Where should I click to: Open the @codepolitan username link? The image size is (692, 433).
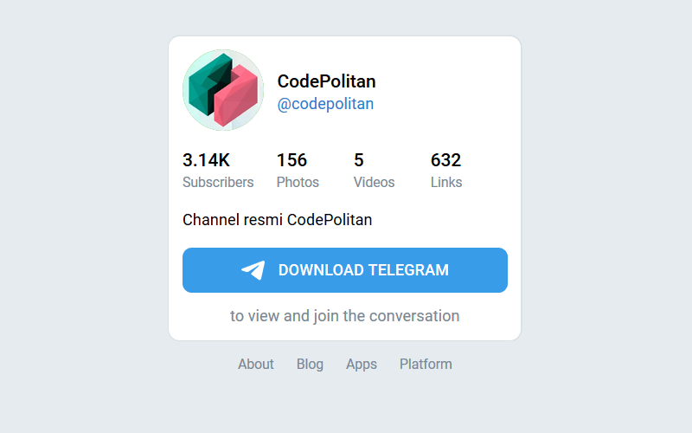[x=325, y=104]
